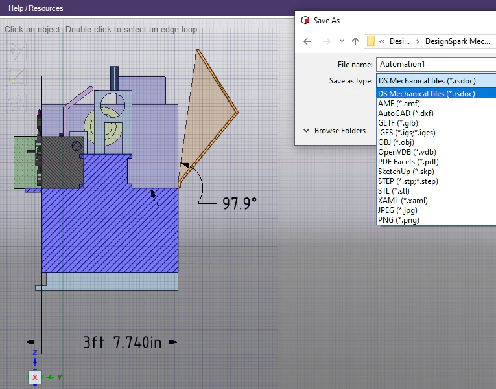The height and width of the screenshot is (389, 496).
Task: Click the Back arrow in Save As dialog
Action: tap(307, 41)
